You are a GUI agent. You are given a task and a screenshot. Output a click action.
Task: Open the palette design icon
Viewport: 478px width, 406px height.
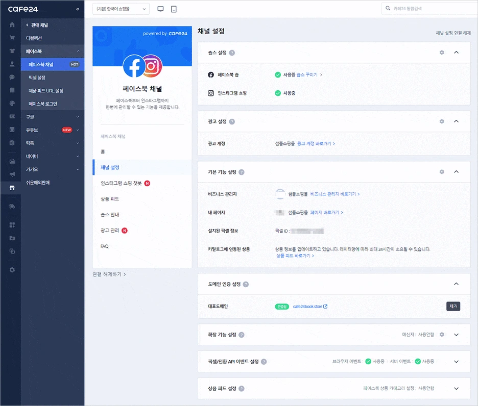(x=12, y=103)
